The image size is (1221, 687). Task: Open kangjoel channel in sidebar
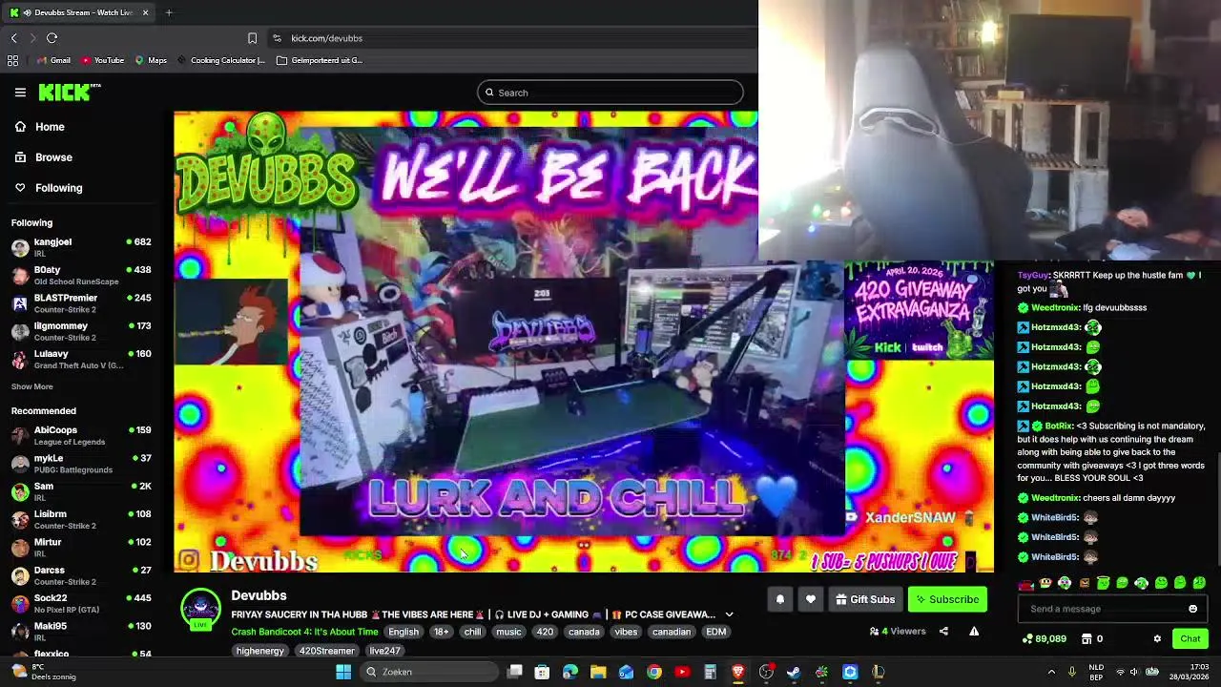pyautogui.click(x=82, y=247)
